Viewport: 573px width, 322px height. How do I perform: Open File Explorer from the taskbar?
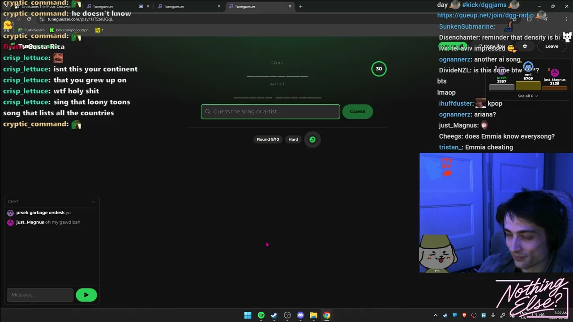point(313,315)
